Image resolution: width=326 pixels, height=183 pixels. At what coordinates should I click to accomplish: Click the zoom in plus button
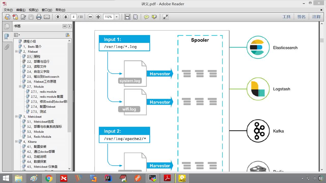click(x=98, y=17)
